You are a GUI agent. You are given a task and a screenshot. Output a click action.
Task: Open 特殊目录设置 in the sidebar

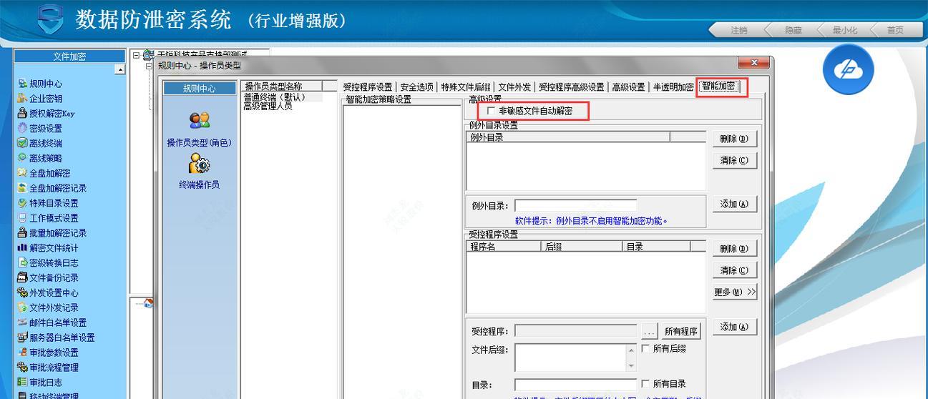(48, 204)
